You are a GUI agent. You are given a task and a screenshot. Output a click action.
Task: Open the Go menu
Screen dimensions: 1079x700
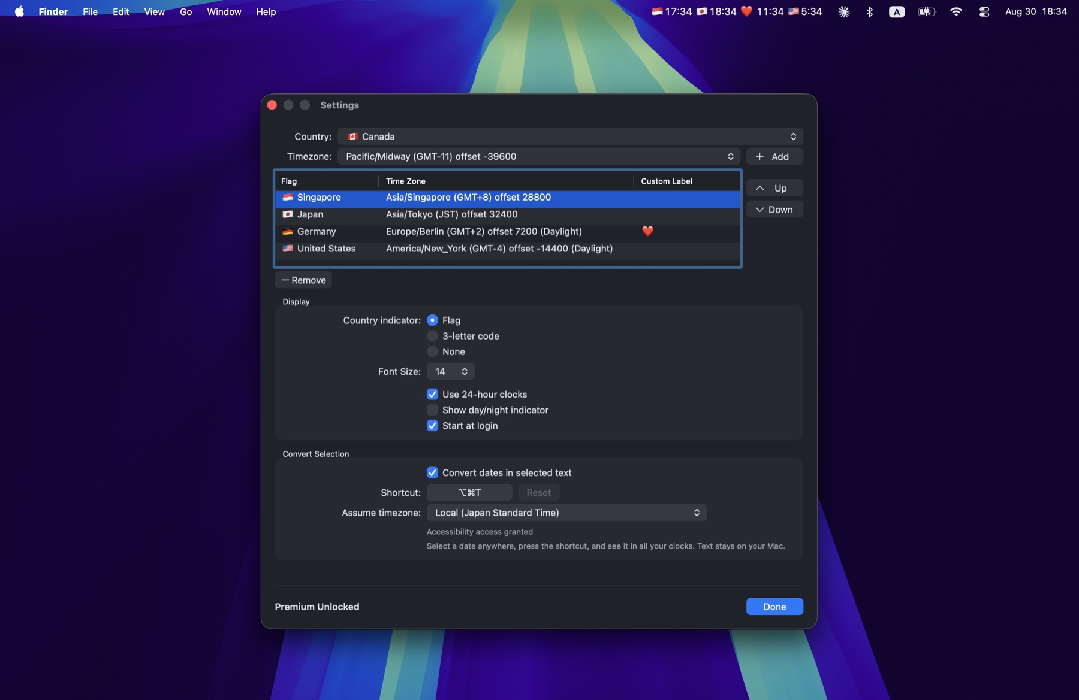click(x=186, y=11)
